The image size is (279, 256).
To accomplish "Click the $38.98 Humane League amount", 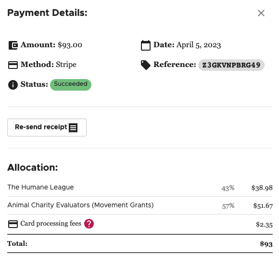I will pyautogui.click(x=262, y=188).
